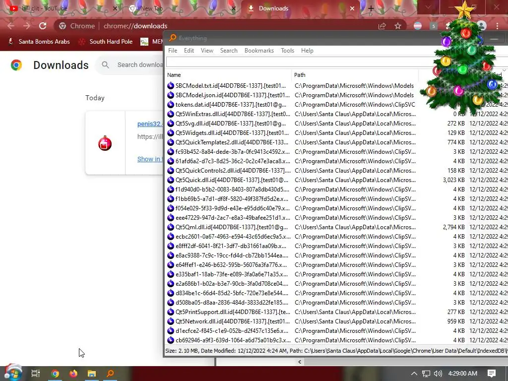Screen dimensions: 508x381
Task: Click icon of Qt5Quick.dll.id file
Action: click(171, 180)
